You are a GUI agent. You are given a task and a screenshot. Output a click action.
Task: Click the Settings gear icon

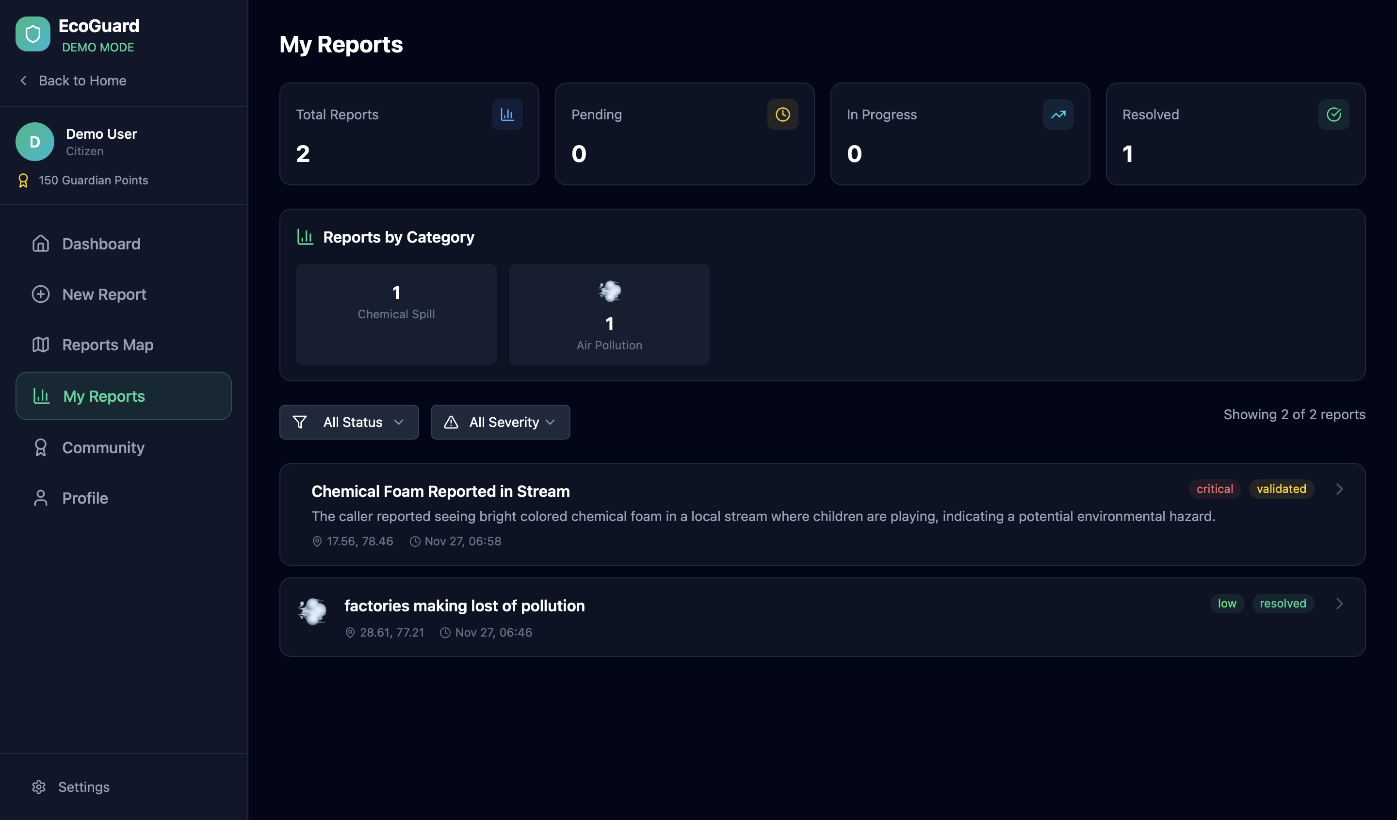tap(39, 787)
